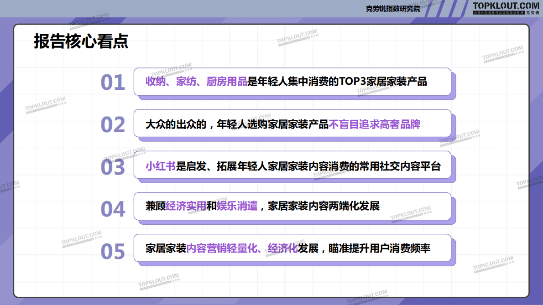This screenshot has height=305, width=543.
Task: Click the highlighted 经济实用 phrase
Action: [x=186, y=206]
